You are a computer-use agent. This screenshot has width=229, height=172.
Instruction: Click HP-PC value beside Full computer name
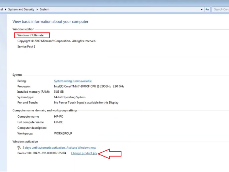pyautogui.click(x=59, y=122)
